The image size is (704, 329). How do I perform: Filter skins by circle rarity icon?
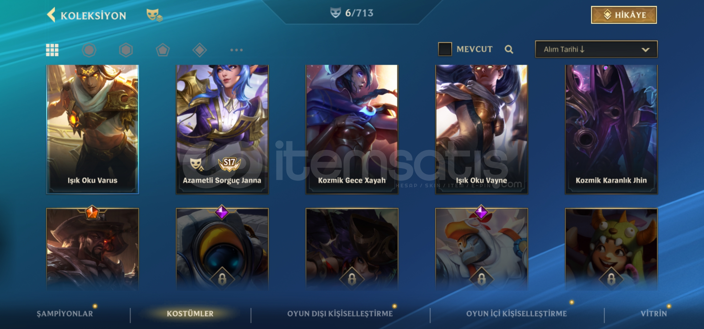89,50
